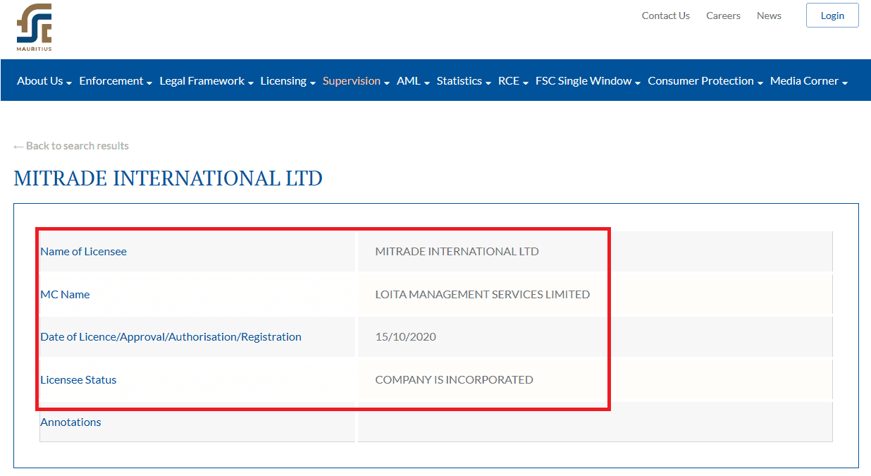
Task: Select LOITA MANAGEMENT SERVICES LIMITED value
Action: coord(483,295)
